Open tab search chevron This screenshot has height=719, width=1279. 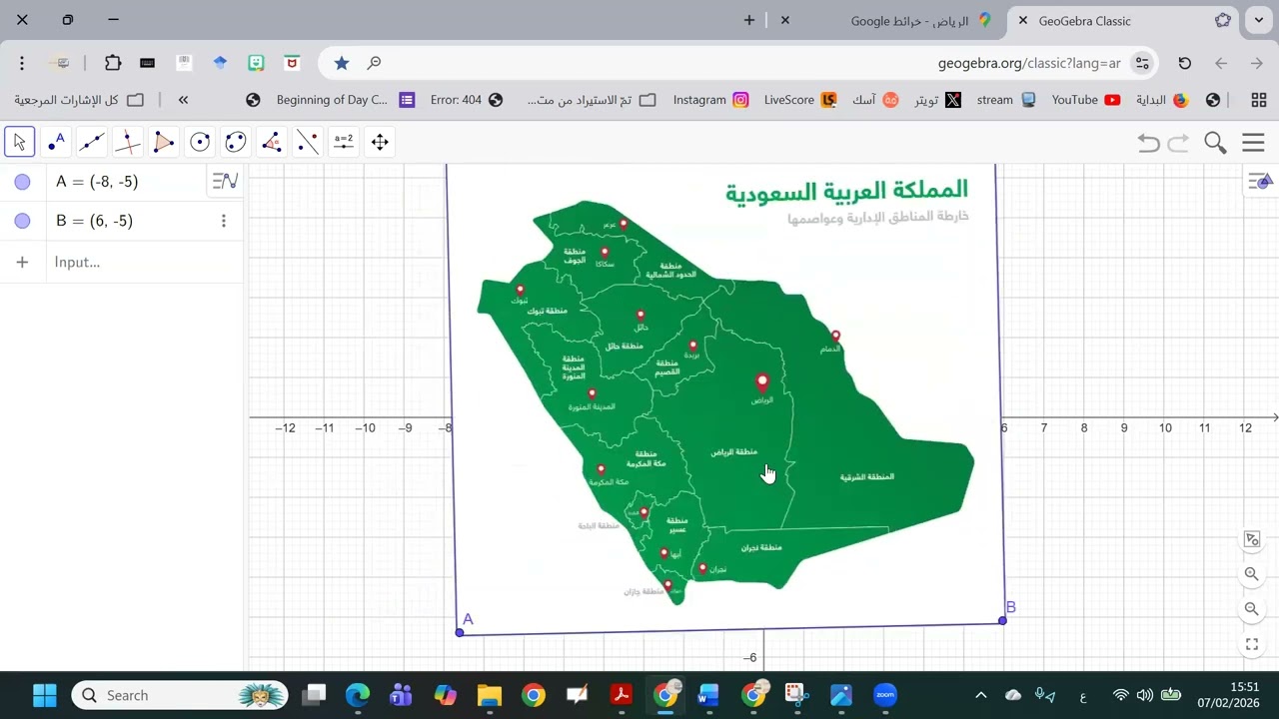pyautogui.click(x=1258, y=20)
